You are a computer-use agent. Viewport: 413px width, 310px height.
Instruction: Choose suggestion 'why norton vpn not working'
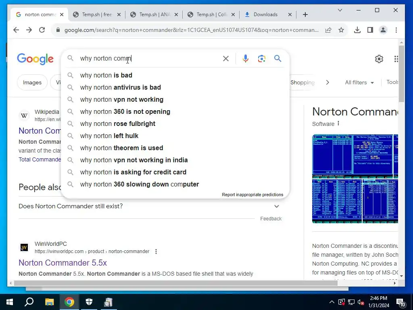(175, 100)
